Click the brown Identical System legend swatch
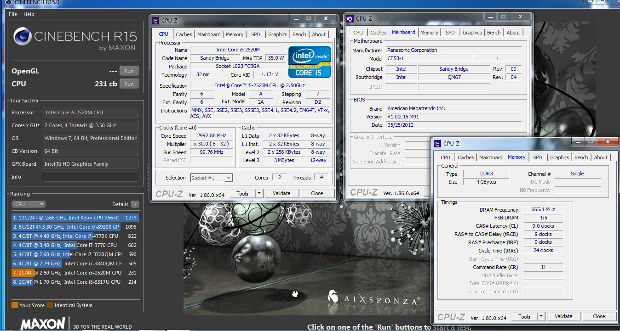The width and height of the screenshot is (620, 331). click(x=50, y=305)
